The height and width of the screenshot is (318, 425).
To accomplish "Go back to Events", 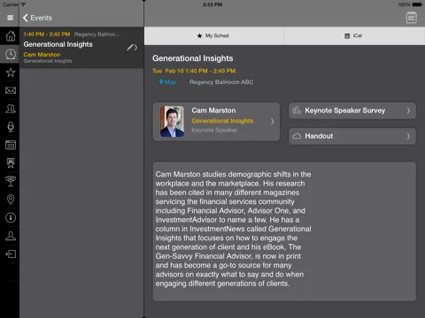I will (37, 18).
